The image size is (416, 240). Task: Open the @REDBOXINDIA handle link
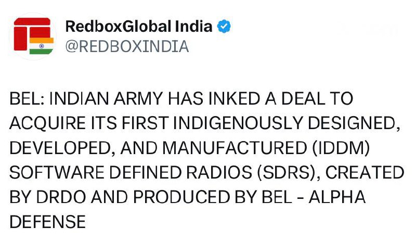[126, 46]
